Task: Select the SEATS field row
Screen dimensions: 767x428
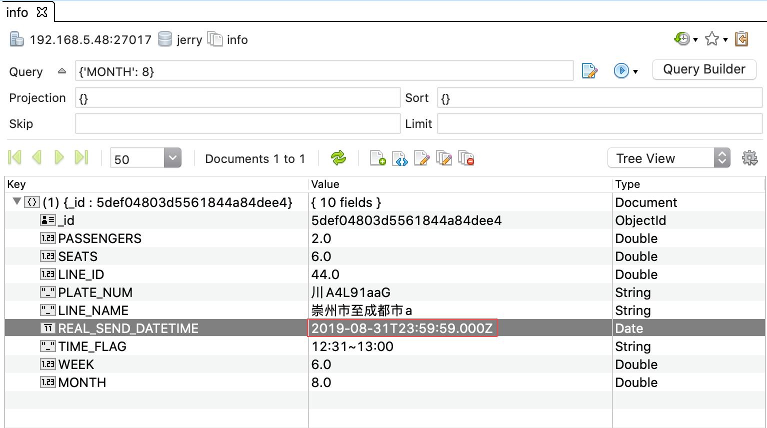Action: [385, 256]
